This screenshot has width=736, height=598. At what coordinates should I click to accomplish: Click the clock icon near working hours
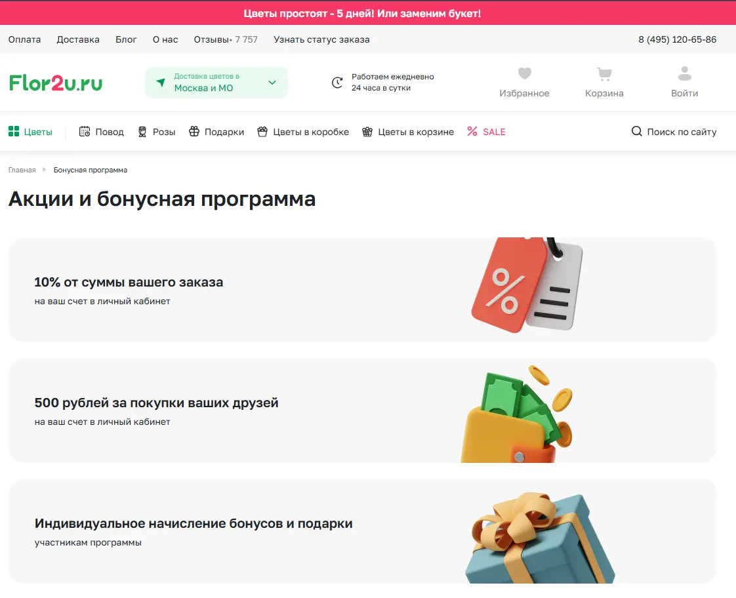coord(337,83)
